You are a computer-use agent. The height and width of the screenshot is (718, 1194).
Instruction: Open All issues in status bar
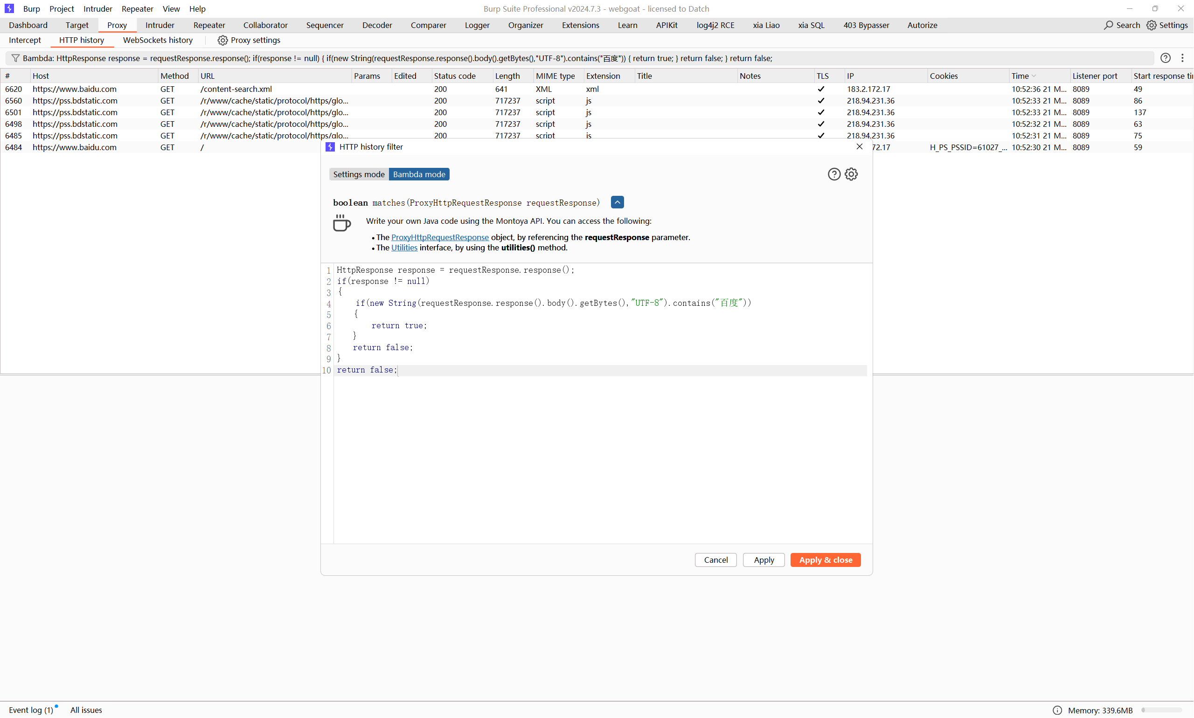(x=86, y=710)
